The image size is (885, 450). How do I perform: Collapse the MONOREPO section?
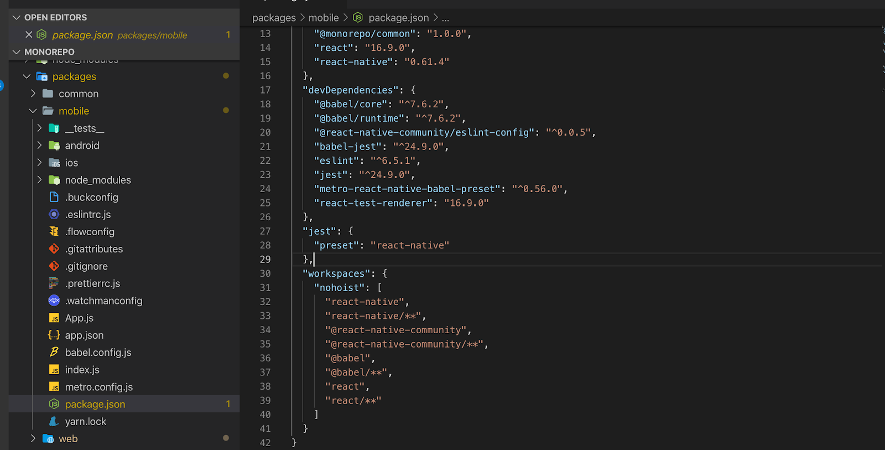point(17,52)
